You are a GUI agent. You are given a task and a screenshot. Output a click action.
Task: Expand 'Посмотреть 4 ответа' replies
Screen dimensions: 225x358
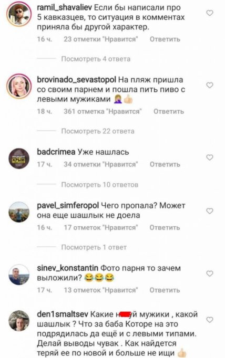(x=96, y=59)
